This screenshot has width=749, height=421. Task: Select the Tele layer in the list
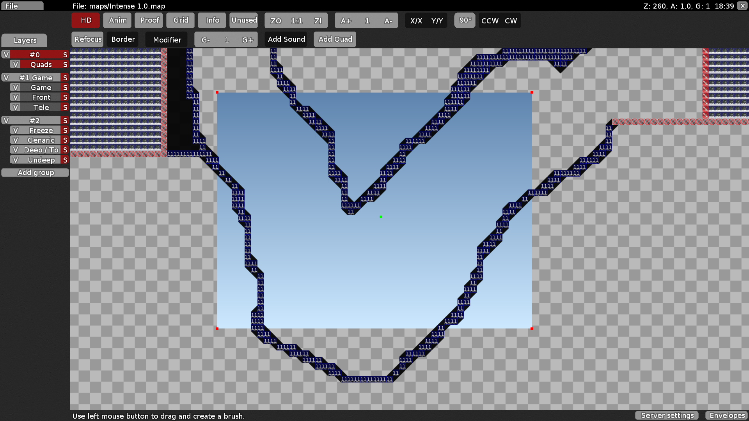(x=41, y=107)
